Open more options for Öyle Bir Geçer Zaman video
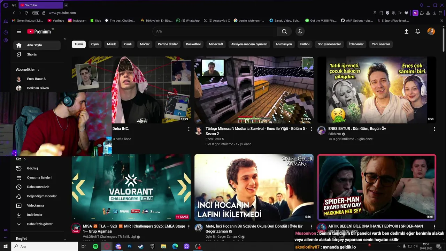 [x=312, y=227]
